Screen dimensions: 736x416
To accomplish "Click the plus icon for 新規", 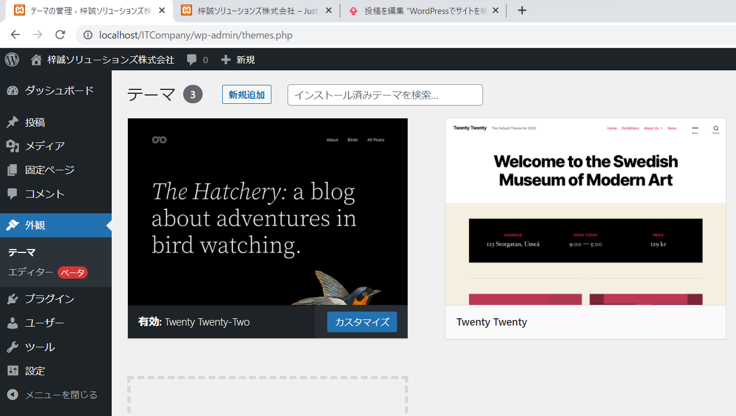I will tap(226, 60).
